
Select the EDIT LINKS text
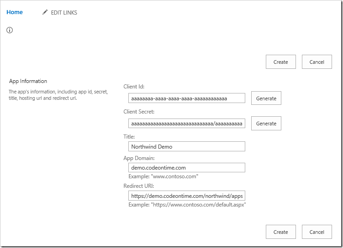pyautogui.click(x=64, y=13)
